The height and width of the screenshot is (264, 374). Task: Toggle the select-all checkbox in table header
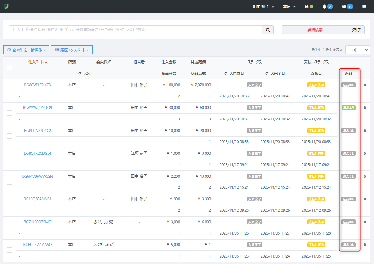(9, 67)
